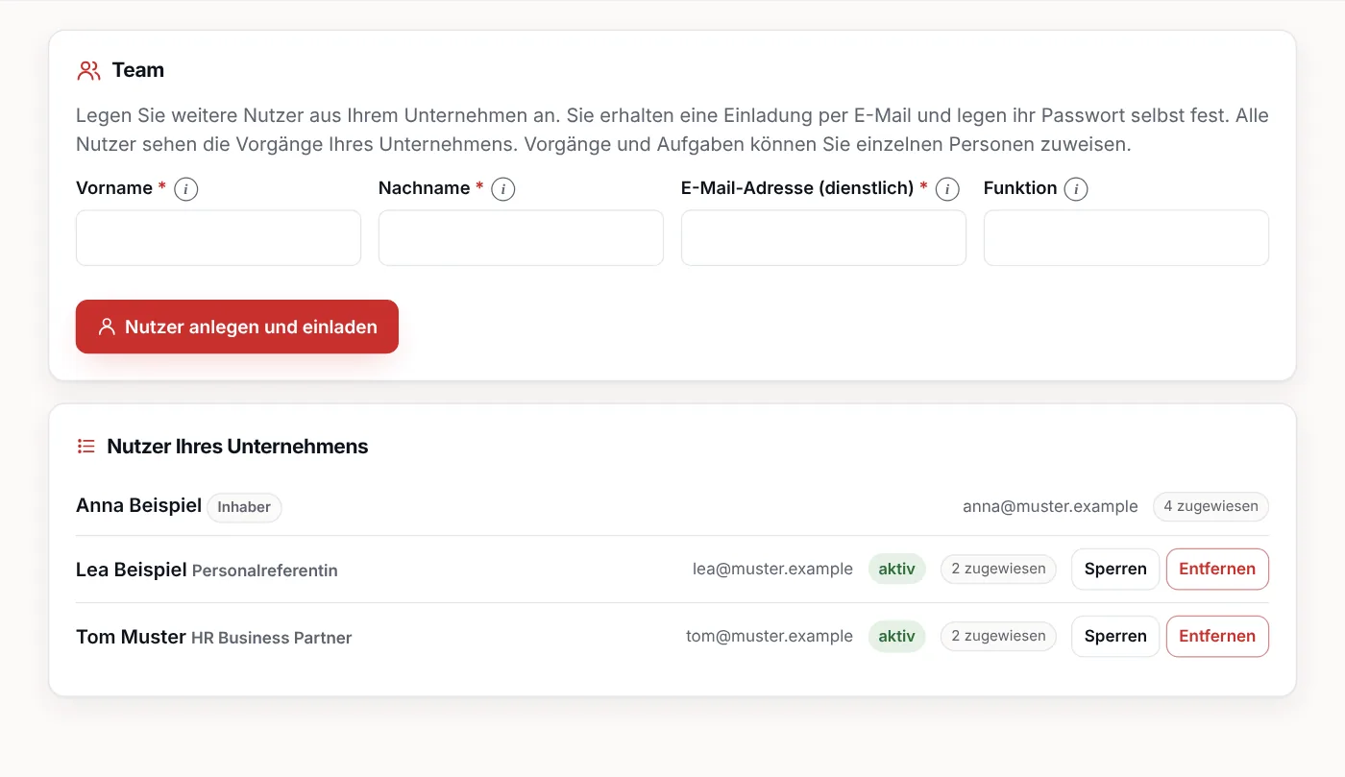Click the aktiv status badge for Tom Muster
This screenshot has height=777, width=1345.
tap(896, 636)
